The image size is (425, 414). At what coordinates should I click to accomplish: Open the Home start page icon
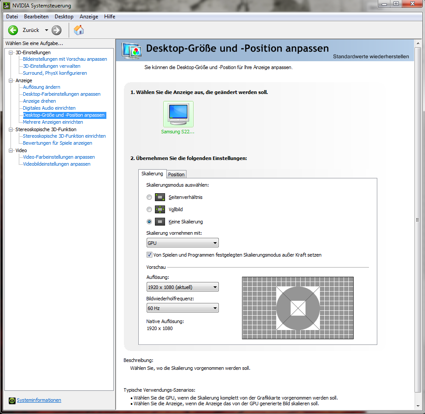[79, 30]
